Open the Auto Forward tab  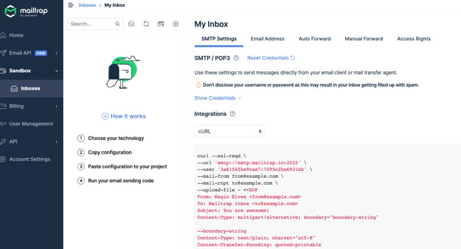pyautogui.click(x=314, y=39)
